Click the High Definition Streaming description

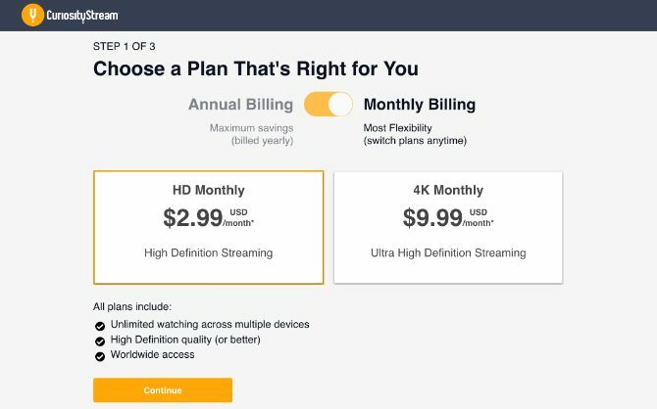[x=209, y=252]
